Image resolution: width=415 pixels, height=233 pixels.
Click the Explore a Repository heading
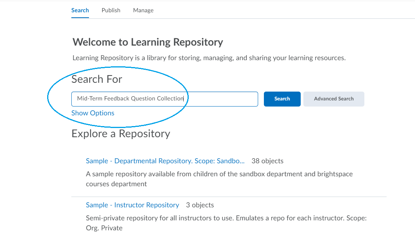(x=121, y=134)
